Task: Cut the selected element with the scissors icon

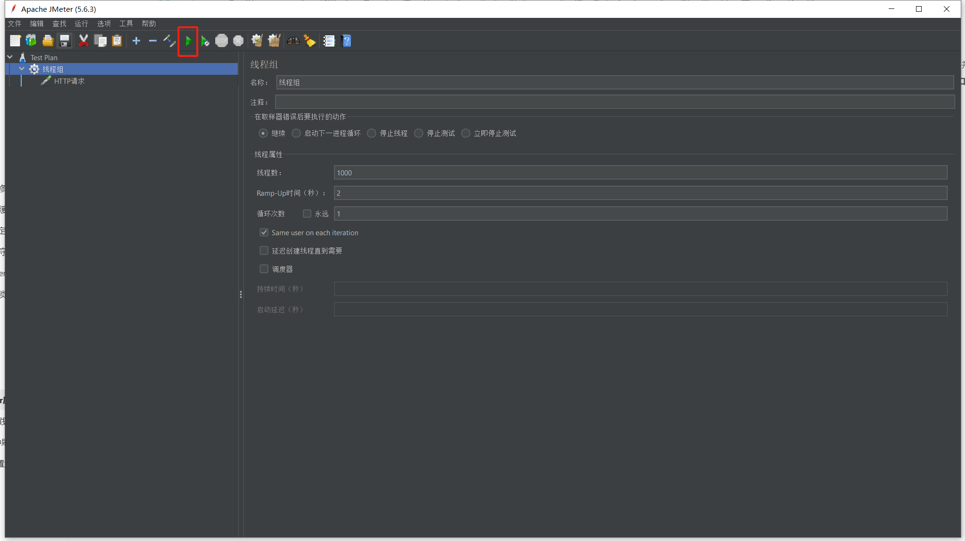Action: 84,41
